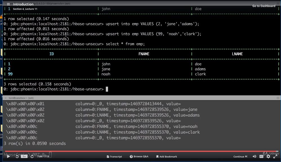Open the lower terminal pane hamburger menu
The height and width of the screenshot is (162, 281).
(x=278, y=98)
